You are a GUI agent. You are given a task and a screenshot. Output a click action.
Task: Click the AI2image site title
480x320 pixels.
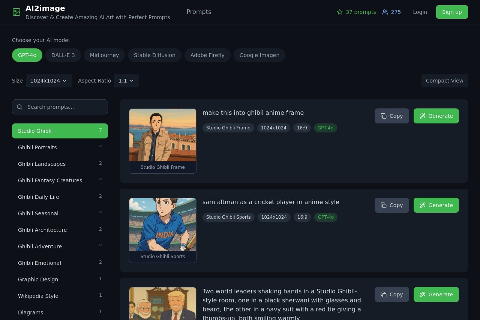click(x=45, y=8)
